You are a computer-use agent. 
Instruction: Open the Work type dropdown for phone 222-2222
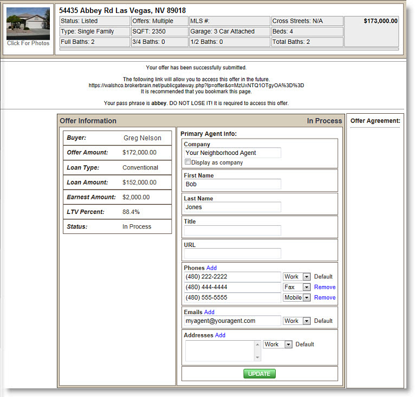[x=296, y=277]
